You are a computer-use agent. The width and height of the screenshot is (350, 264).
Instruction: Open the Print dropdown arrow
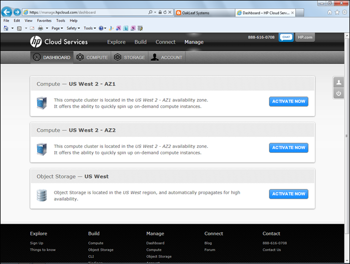47,28
